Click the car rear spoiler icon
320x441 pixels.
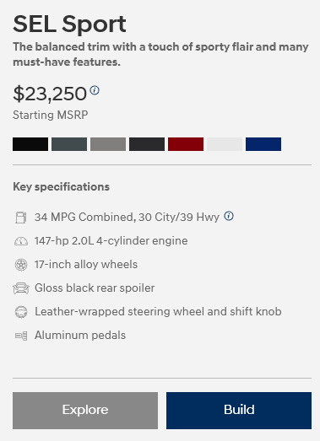coord(21,288)
